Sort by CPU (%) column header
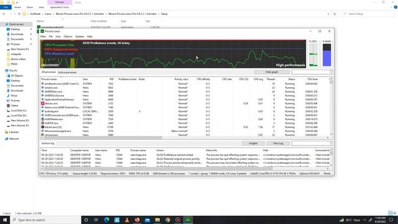This screenshot has height=224, width=398. click(x=244, y=79)
